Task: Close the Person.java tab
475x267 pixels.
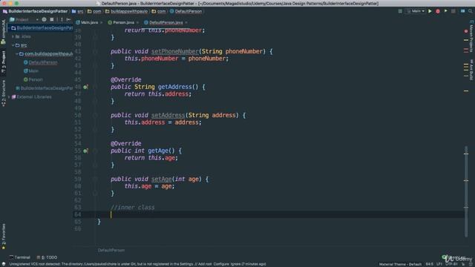Action: coord(137,23)
